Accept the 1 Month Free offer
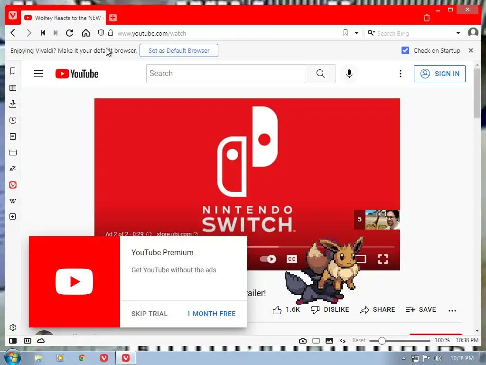 (x=211, y=314)
